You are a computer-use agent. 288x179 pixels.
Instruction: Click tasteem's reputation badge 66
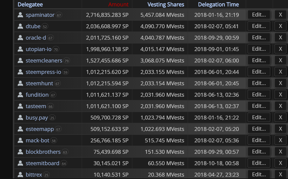point(51,106)
